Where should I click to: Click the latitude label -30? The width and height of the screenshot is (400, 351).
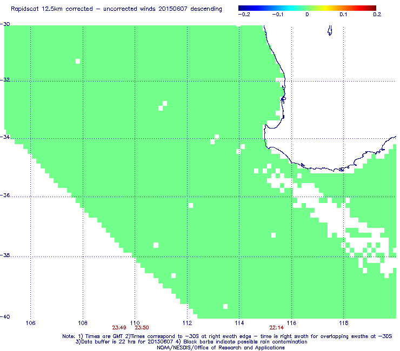5,24
